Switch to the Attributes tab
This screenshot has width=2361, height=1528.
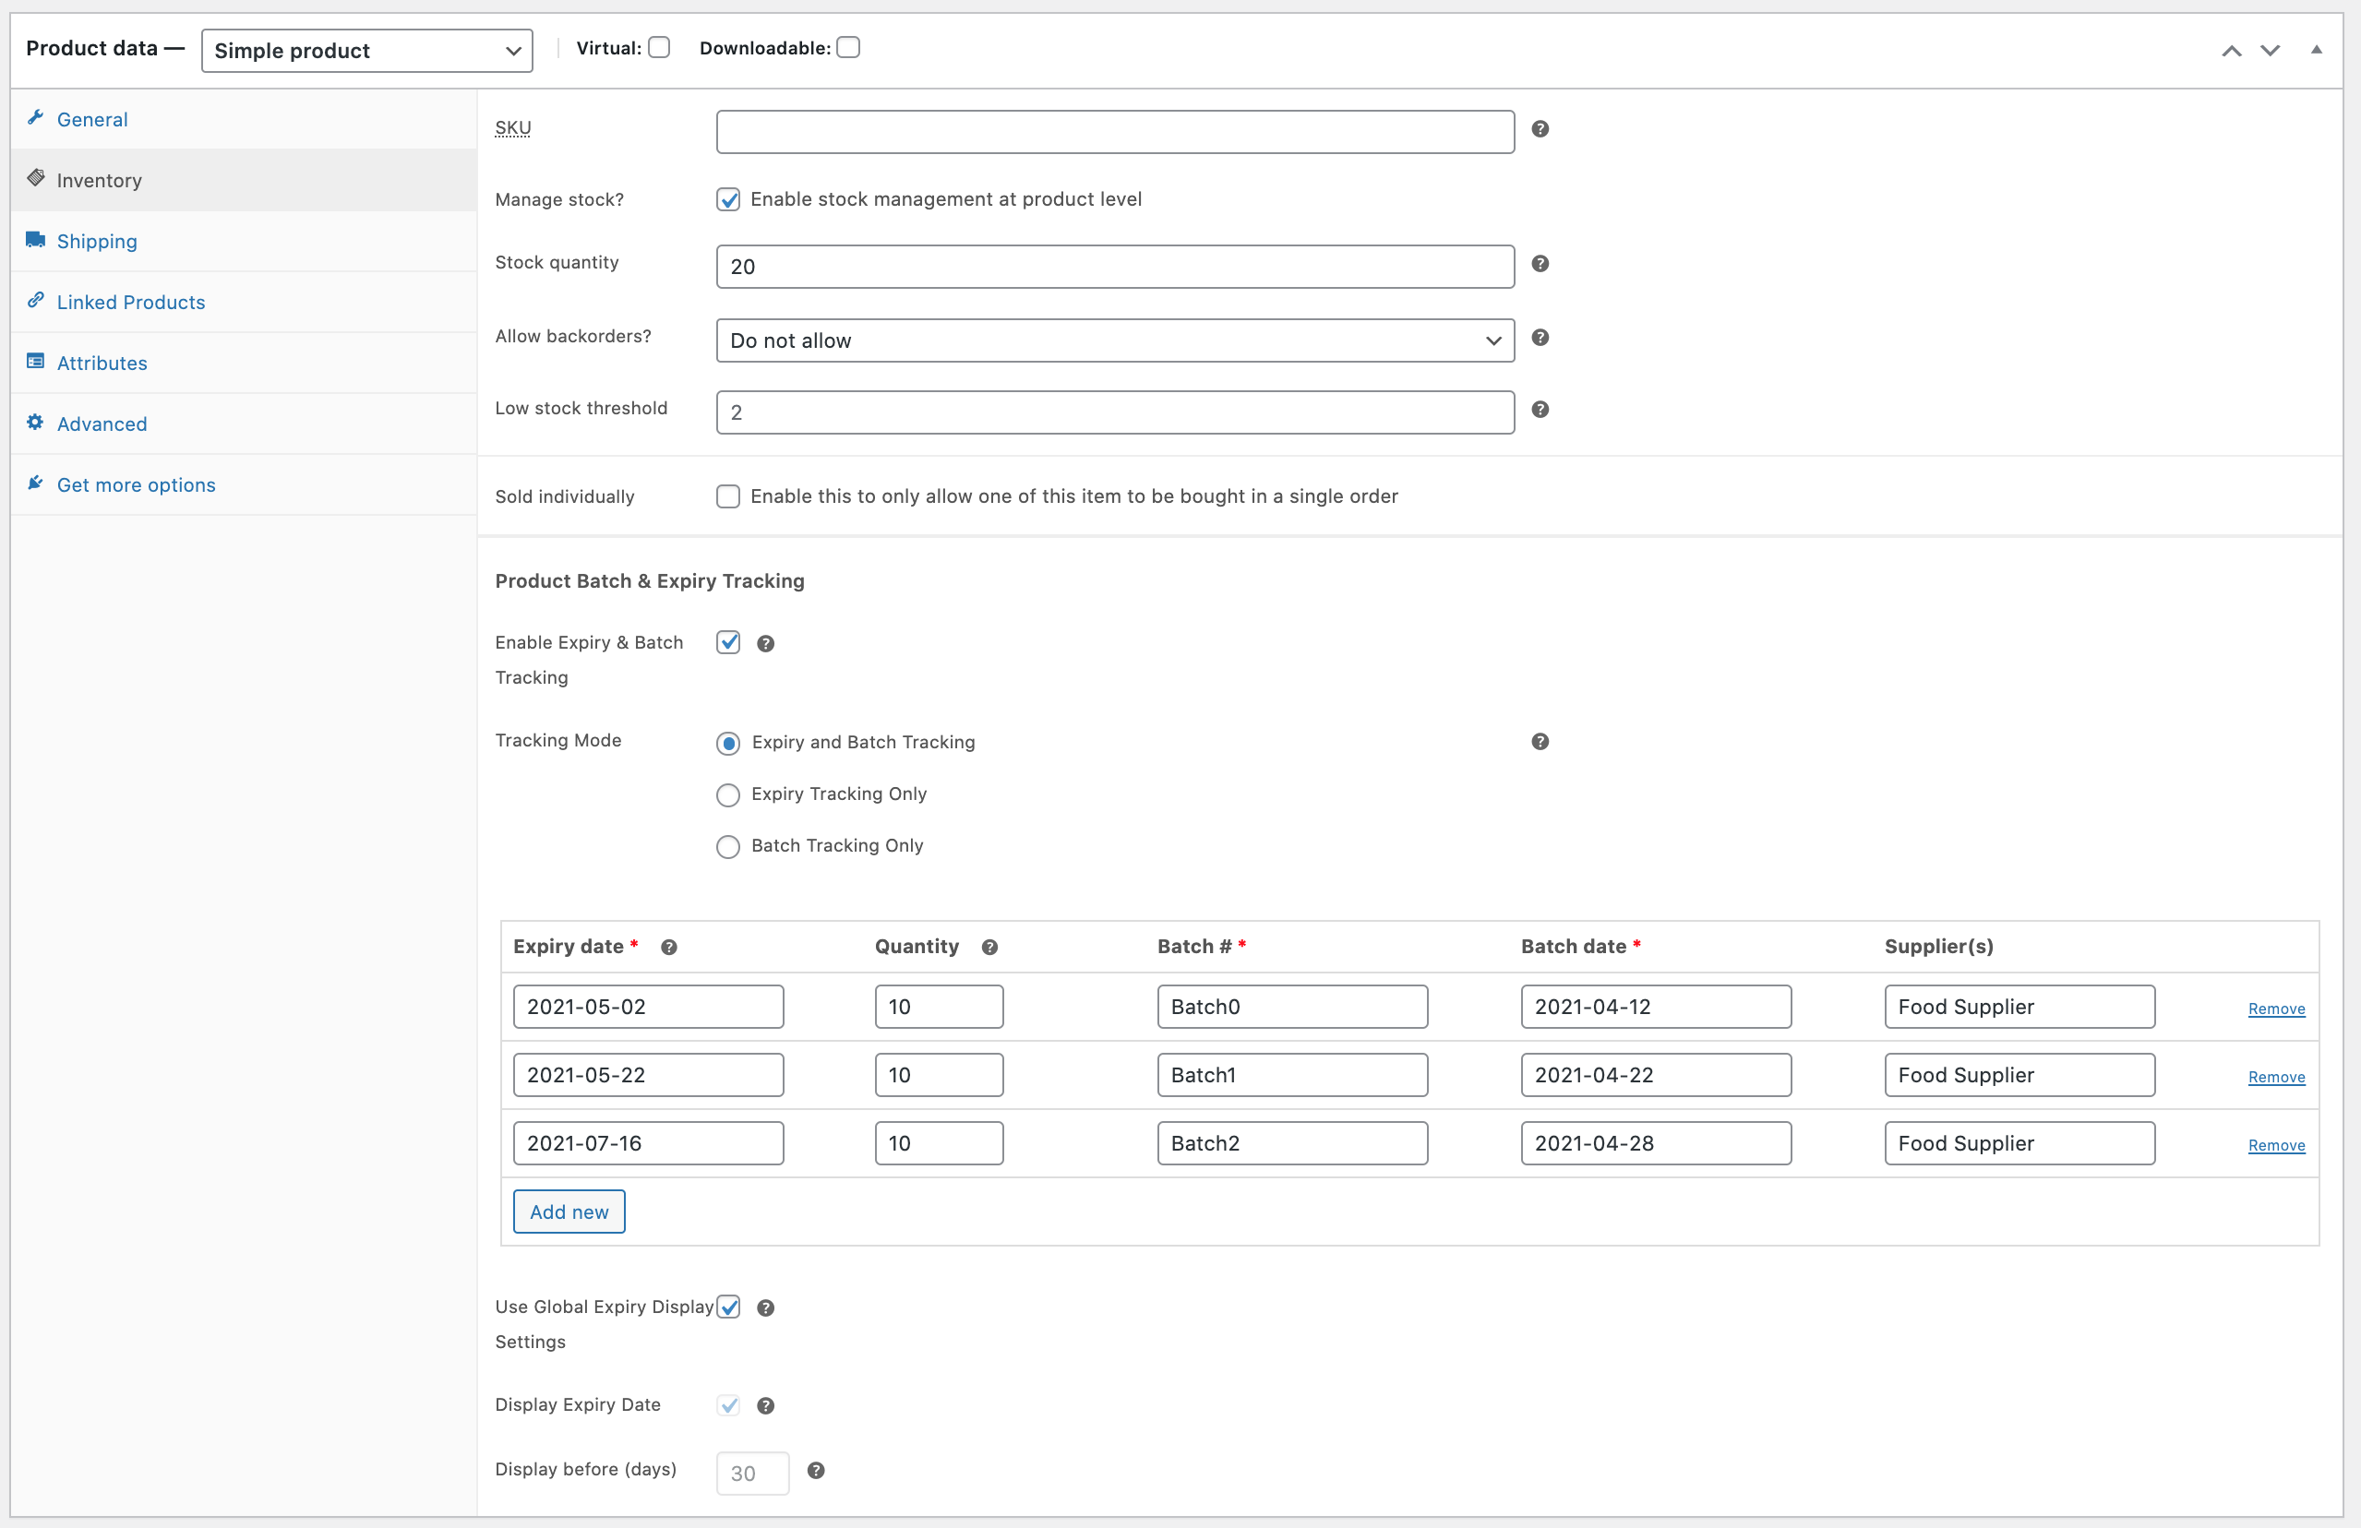tap(102, 363)
